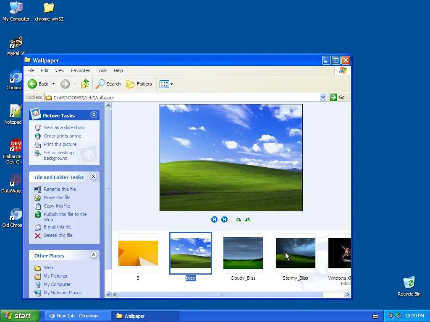Select the MyPal 68 desktop shortcut
This screenshot has height=322, width=430.
pos(16,46)
